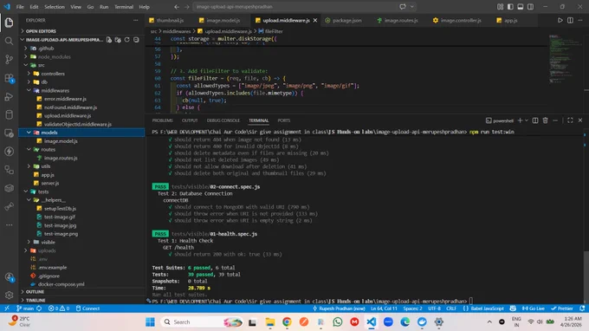Open the Source Control view
Image resolution: width=589 pixels, height=331 pixels.
[x=9, y=60]
